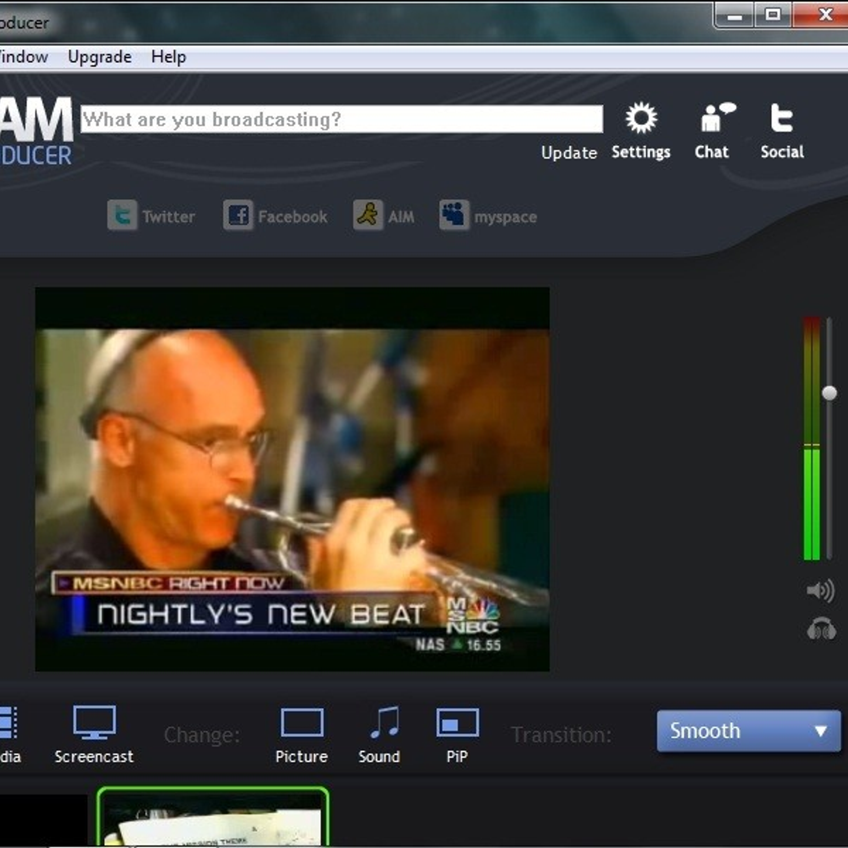Click the Facebook share icon
Image resolution: width=848 pixels, height=848 pixels.
pos(238,215)
